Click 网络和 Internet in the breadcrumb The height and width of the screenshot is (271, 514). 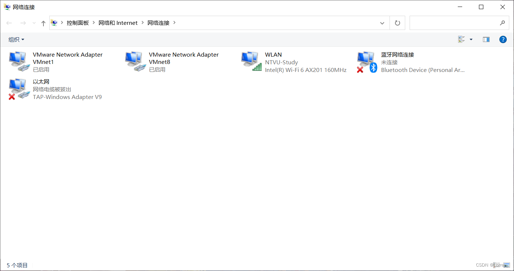(118, 23)
